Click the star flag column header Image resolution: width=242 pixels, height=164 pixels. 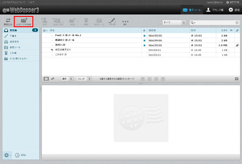tap(144, 31)
